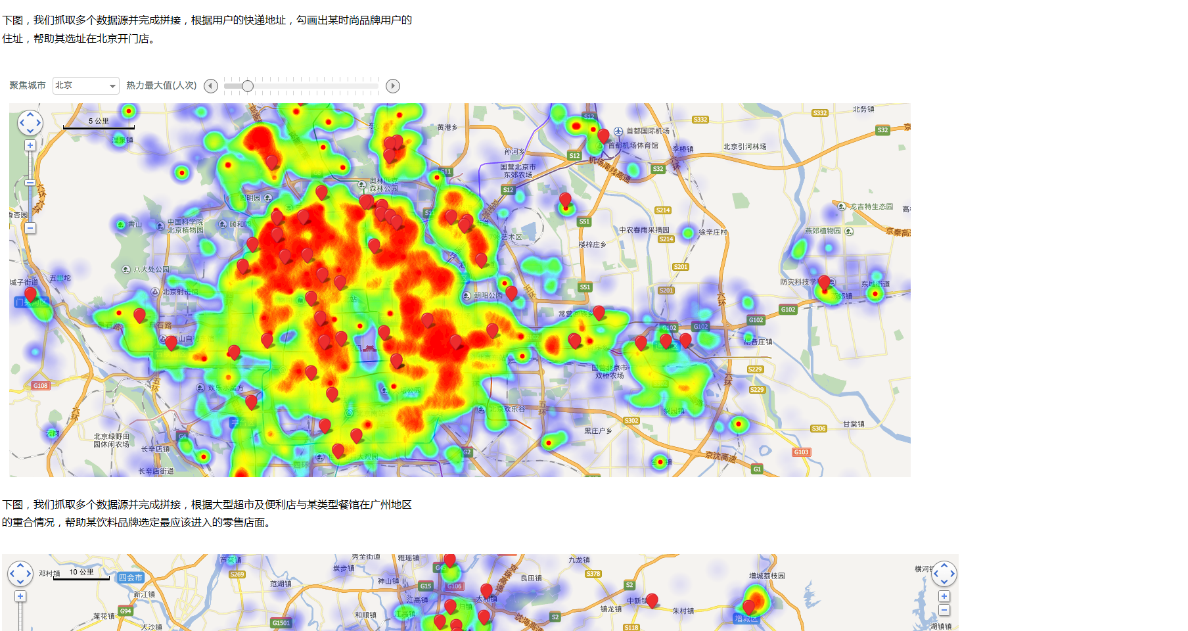Viewport: 1188px width, 631px height.
Task: Click the red marker next to 中新镇
Action: [x=652, y=601]
